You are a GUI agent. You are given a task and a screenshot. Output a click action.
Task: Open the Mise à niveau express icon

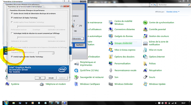[111, 50]
